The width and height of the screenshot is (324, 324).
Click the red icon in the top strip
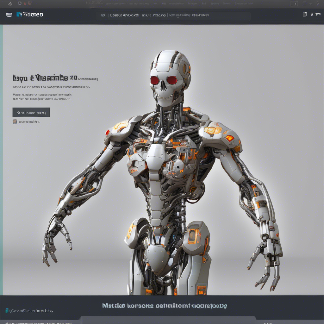25,3
